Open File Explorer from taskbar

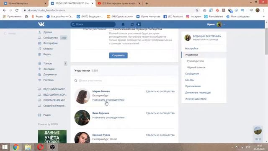[x=28, y=147]
